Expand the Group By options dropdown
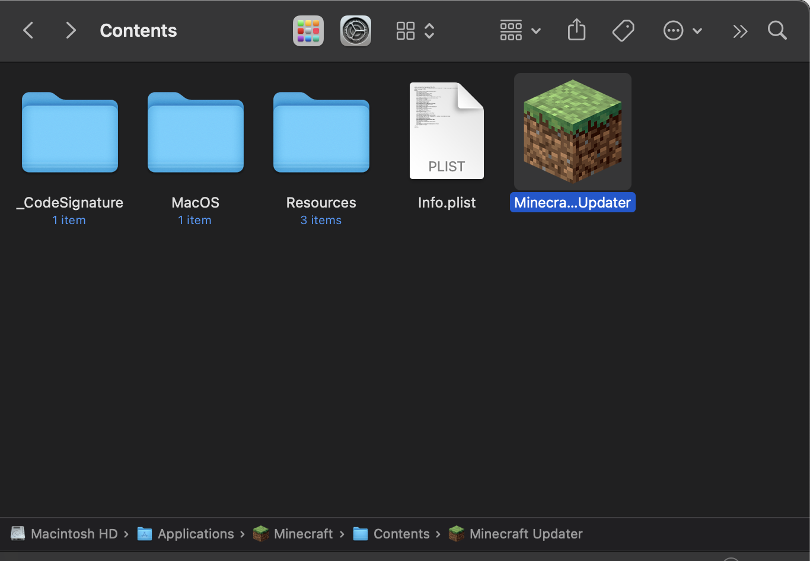 (520, 31)
